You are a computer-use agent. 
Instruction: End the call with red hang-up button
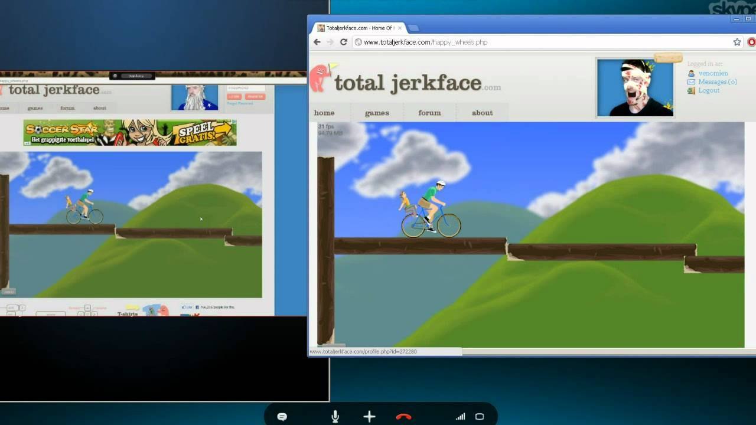[403, 417]
